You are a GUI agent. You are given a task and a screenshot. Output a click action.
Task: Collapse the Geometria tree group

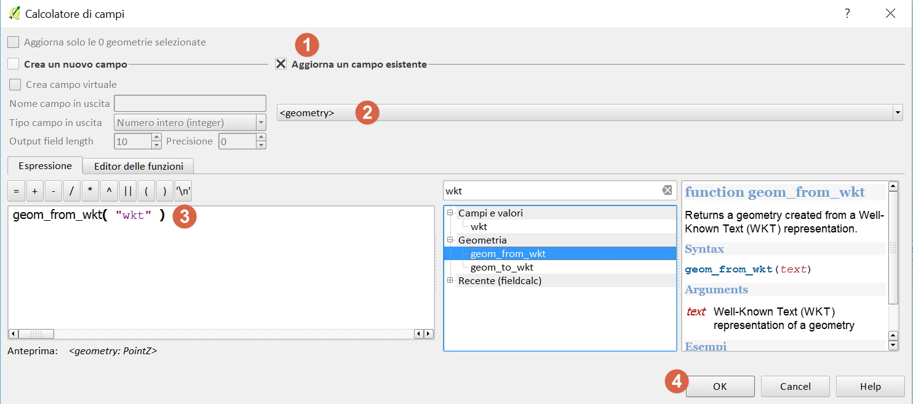coord(450,240)
